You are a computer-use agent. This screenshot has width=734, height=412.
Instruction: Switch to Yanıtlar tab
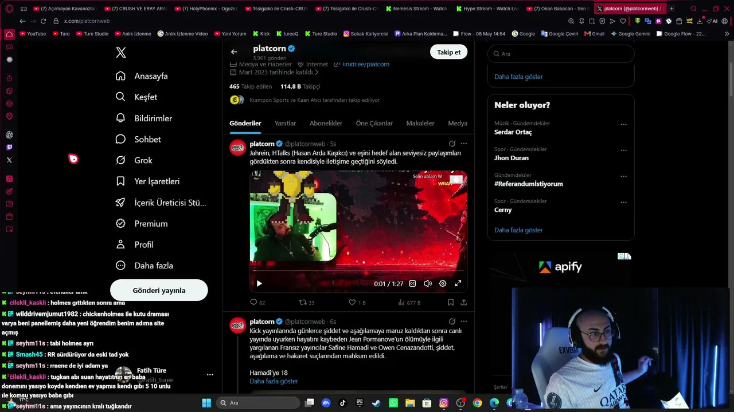pyautogui.click(x=285, y=123)
